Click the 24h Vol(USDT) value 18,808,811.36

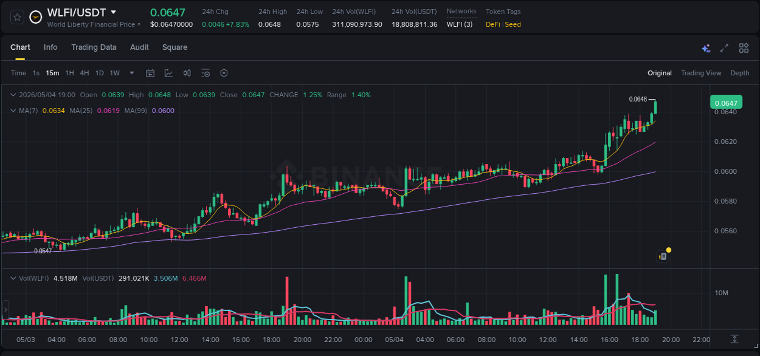[415, 24]
